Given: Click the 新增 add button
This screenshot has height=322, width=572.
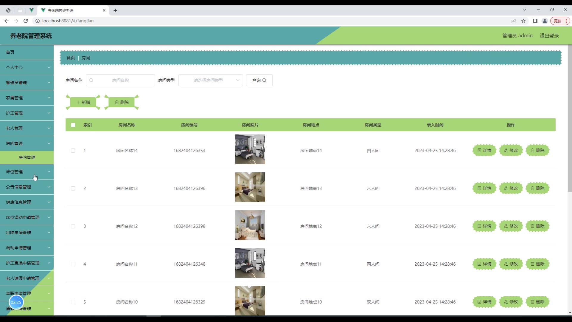Looking at the screenshot, I should 83,102.
